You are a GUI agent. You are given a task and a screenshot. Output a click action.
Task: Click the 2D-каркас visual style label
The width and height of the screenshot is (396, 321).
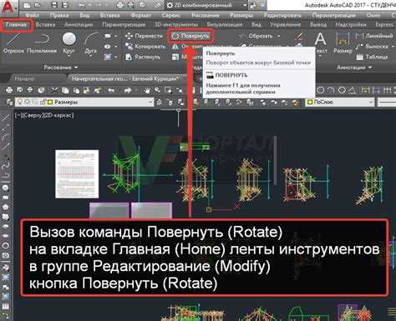pyautogui.click(x=58, y=115)
